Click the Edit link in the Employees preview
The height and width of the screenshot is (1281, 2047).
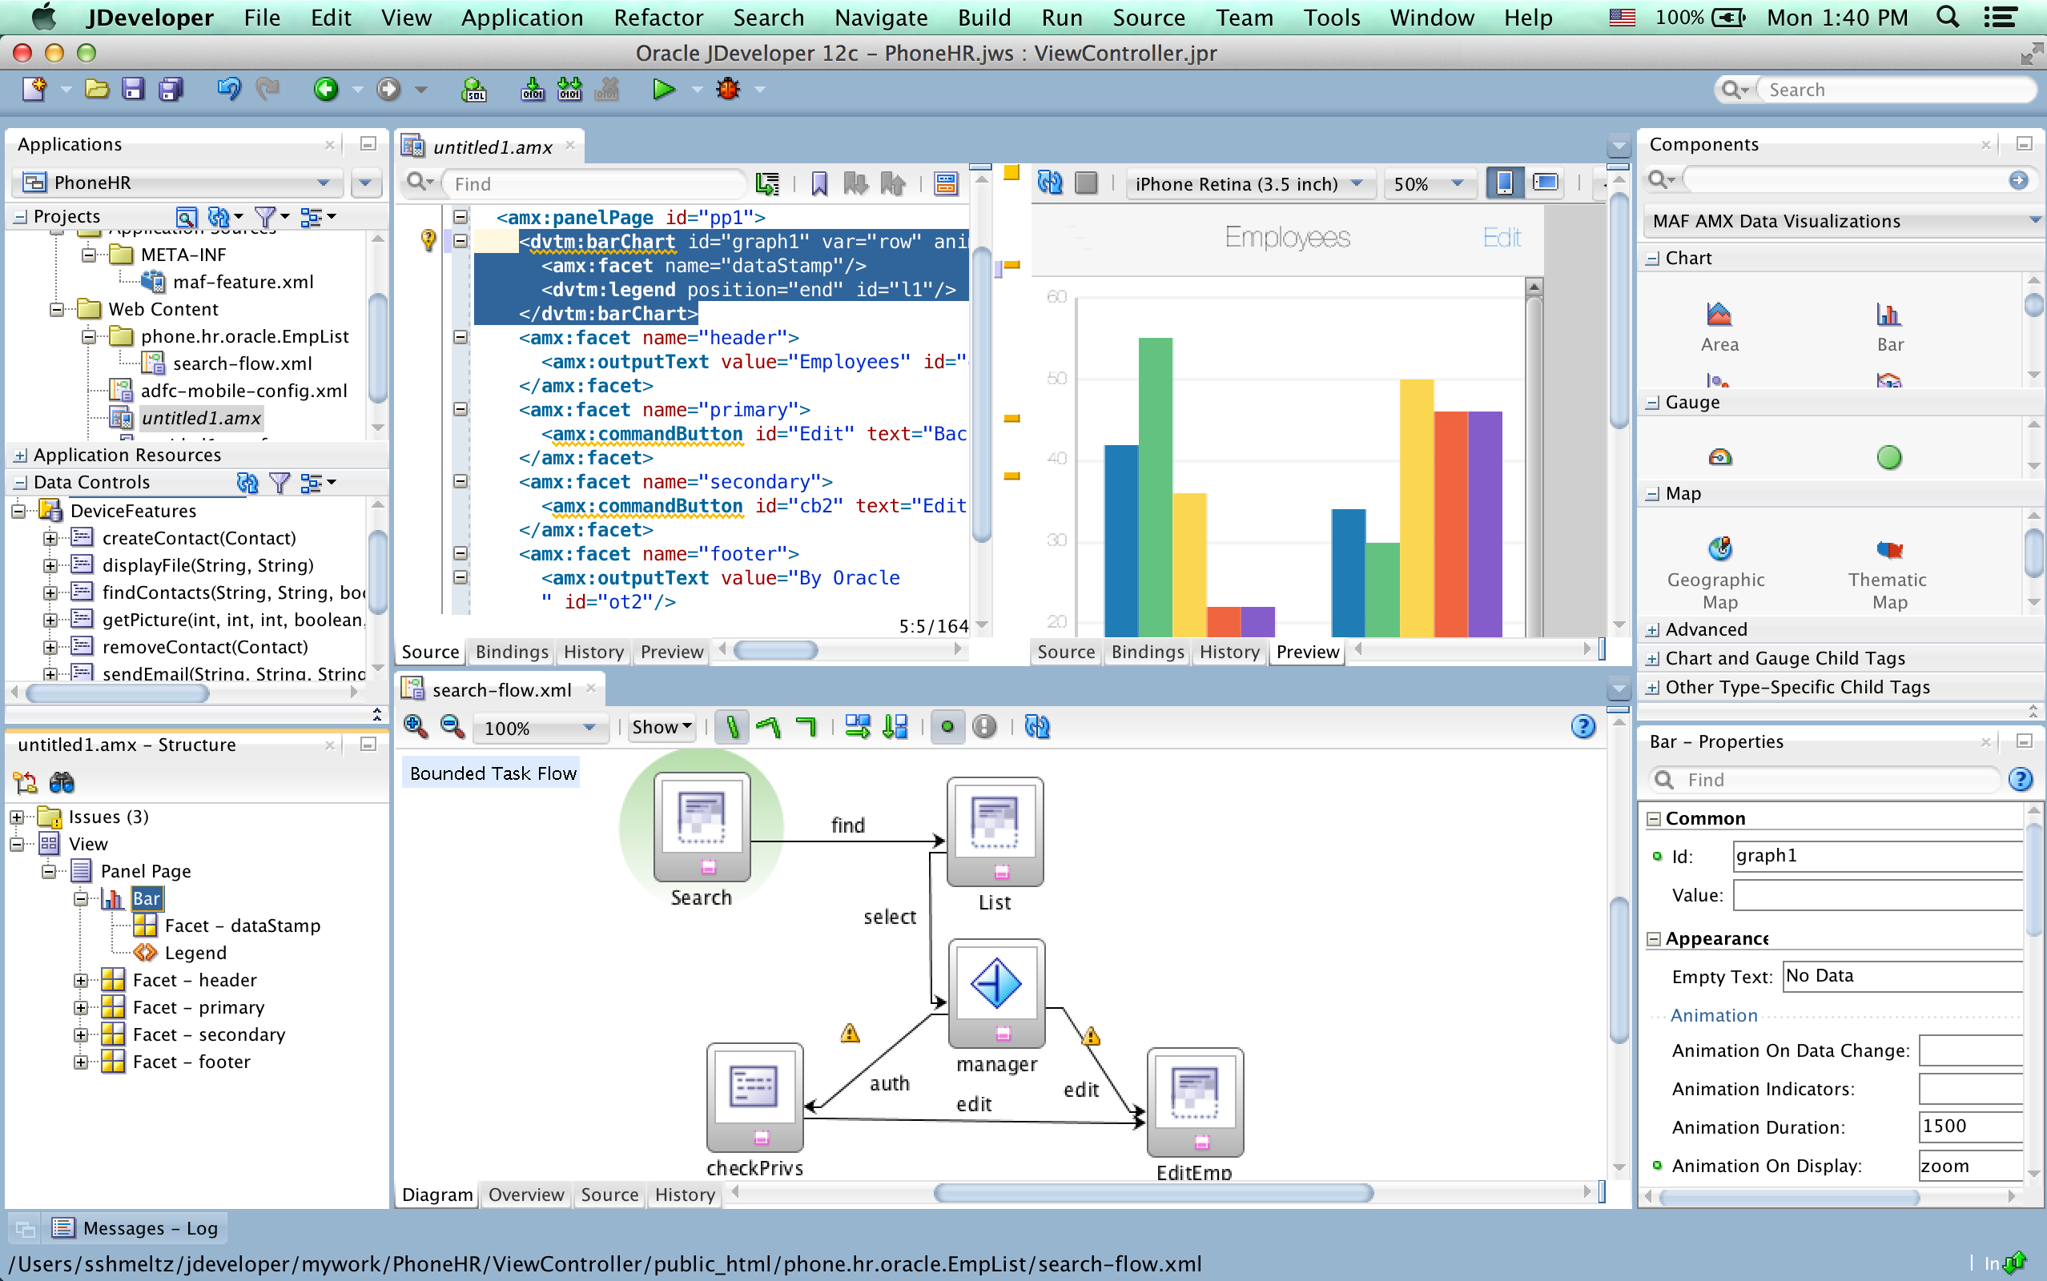coord(1502,237)
